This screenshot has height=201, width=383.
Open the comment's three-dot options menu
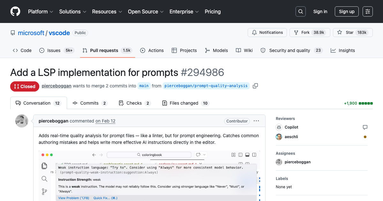256,121
